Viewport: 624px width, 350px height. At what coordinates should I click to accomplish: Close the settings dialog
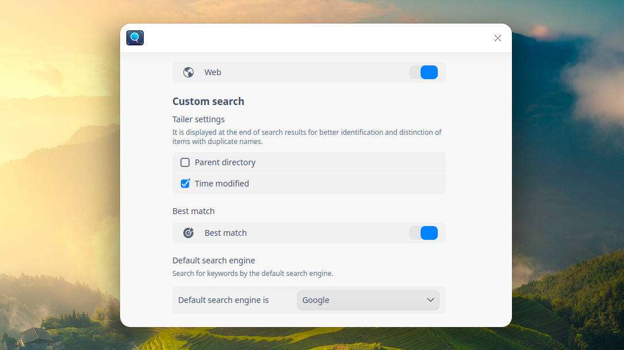[x=498, y=38]
